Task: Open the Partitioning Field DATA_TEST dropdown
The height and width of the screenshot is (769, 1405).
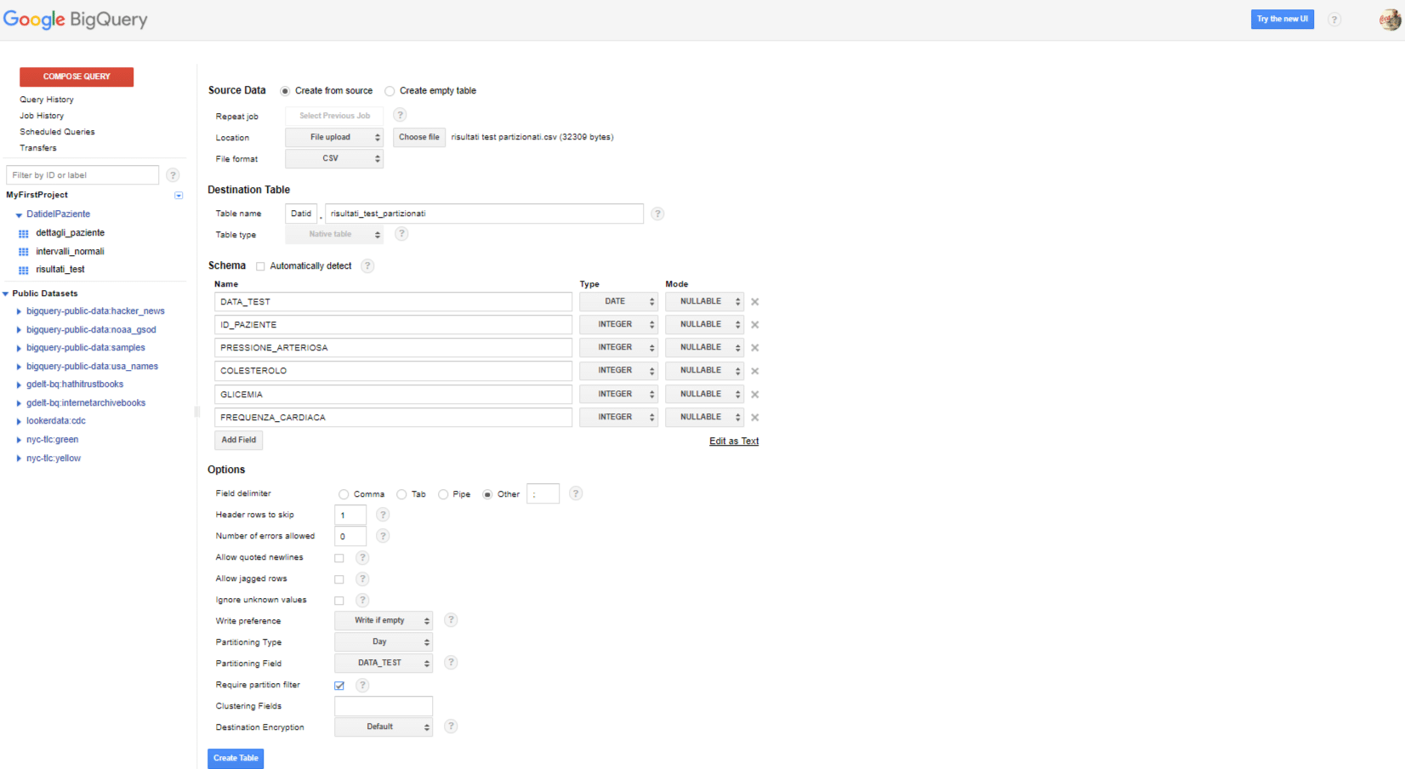Action: point(384,663)
